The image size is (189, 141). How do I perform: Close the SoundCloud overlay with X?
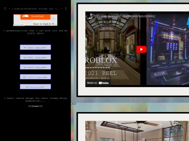click(53, 19)
